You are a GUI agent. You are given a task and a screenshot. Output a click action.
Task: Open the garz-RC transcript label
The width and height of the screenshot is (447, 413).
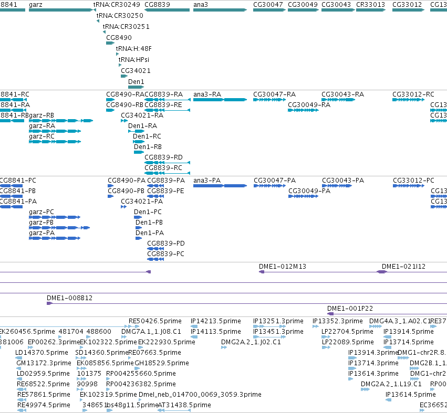tap(41, 136)
